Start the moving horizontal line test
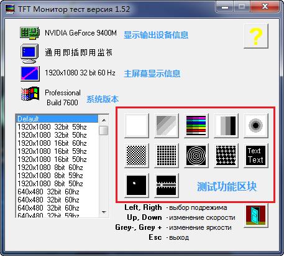 pyautogui.click(x=167, y=186)
